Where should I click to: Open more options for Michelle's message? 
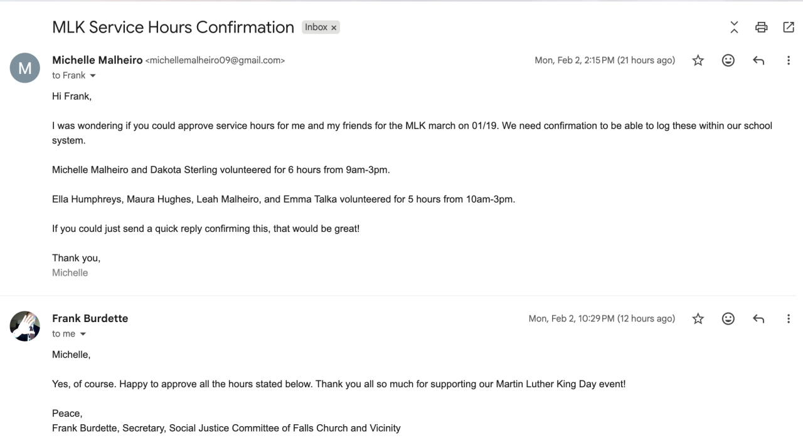click(789, 61)
